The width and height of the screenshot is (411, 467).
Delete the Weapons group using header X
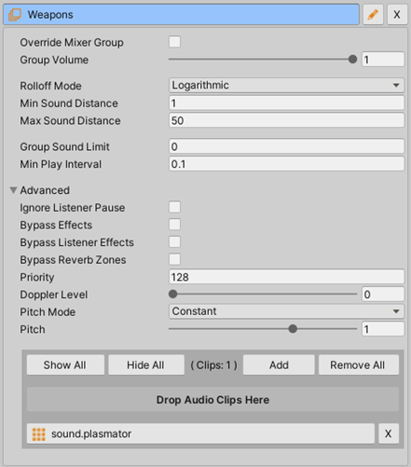click(x=397, y=15)
